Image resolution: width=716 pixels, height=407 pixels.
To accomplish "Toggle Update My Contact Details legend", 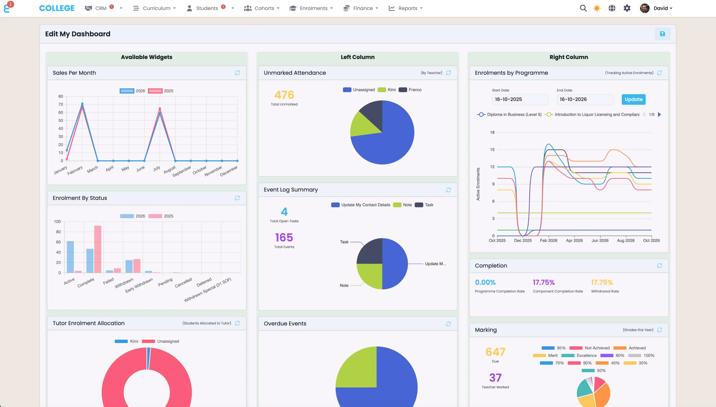I will click(x=360, y=205).
